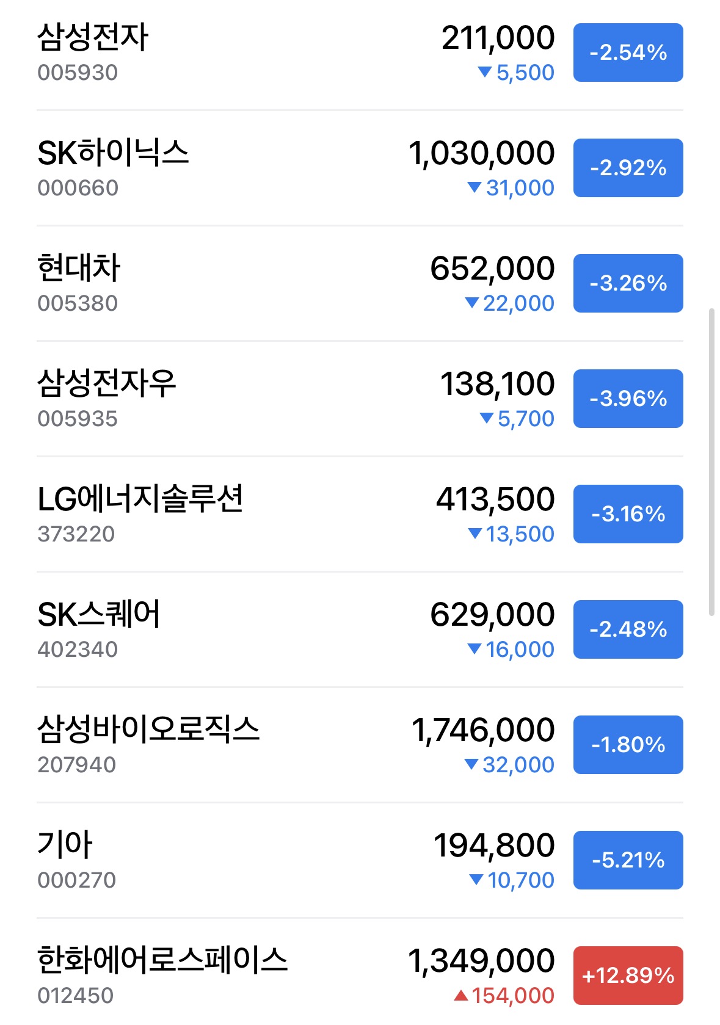Screen dimensions: 720x1025
Task: Toggle the -3.26% change badge for 현대차
Action: 628,283
